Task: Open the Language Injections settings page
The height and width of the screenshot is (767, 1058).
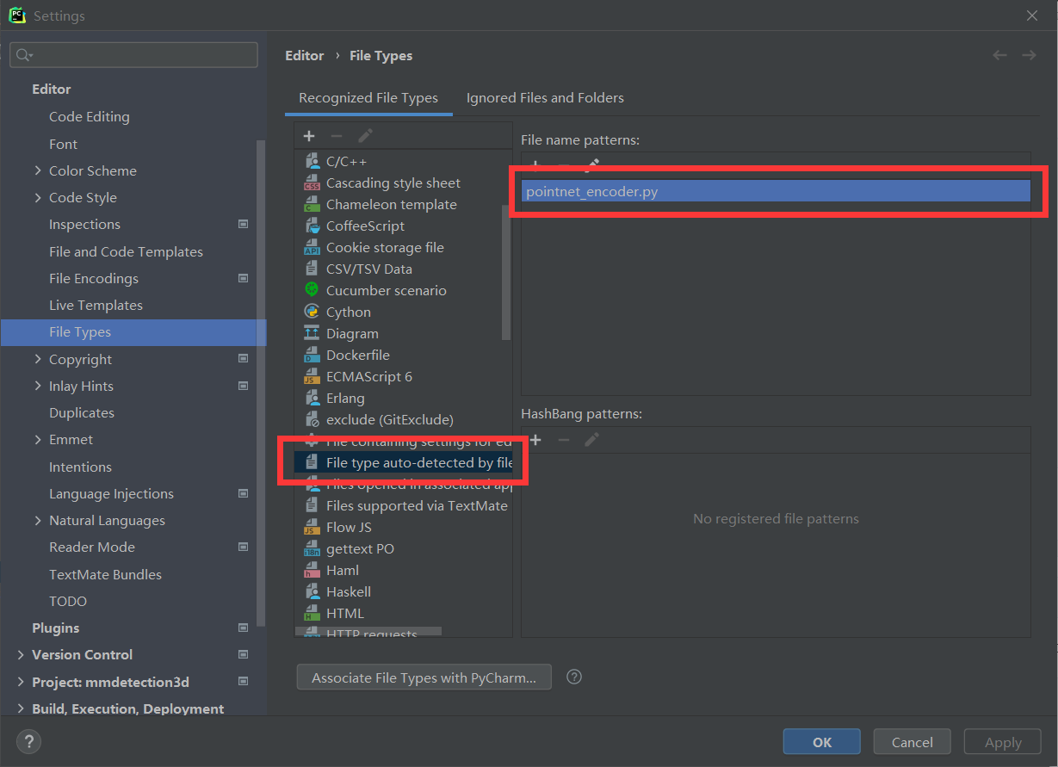Action: 111,493
